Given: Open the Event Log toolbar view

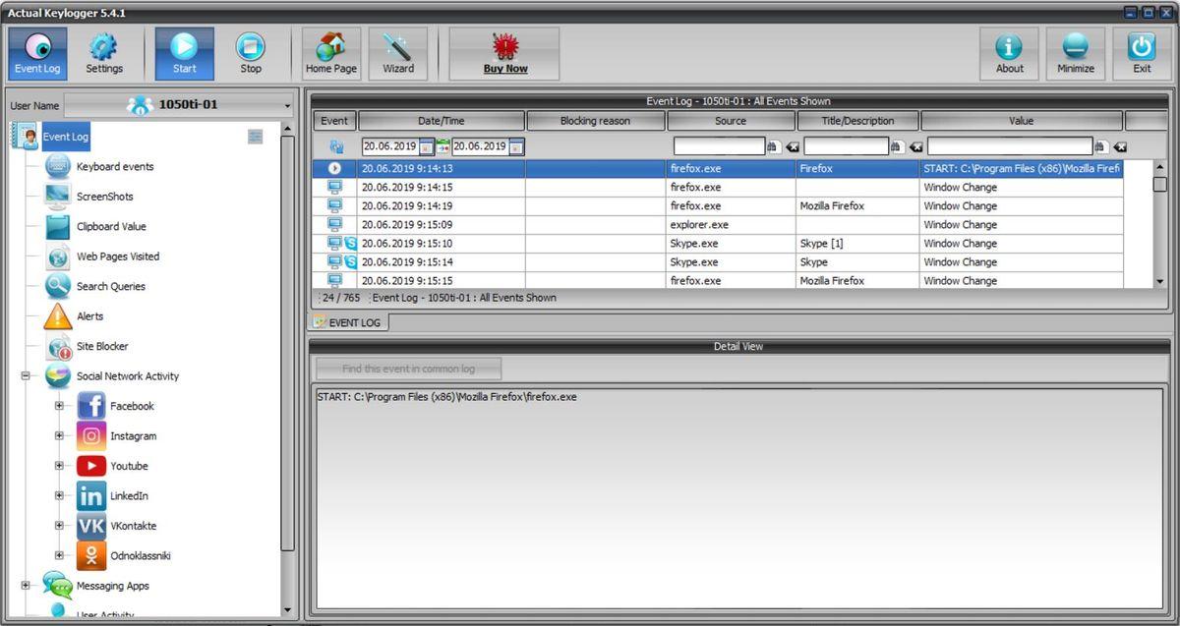Looking at the screenshot, I should click(37, 54).
